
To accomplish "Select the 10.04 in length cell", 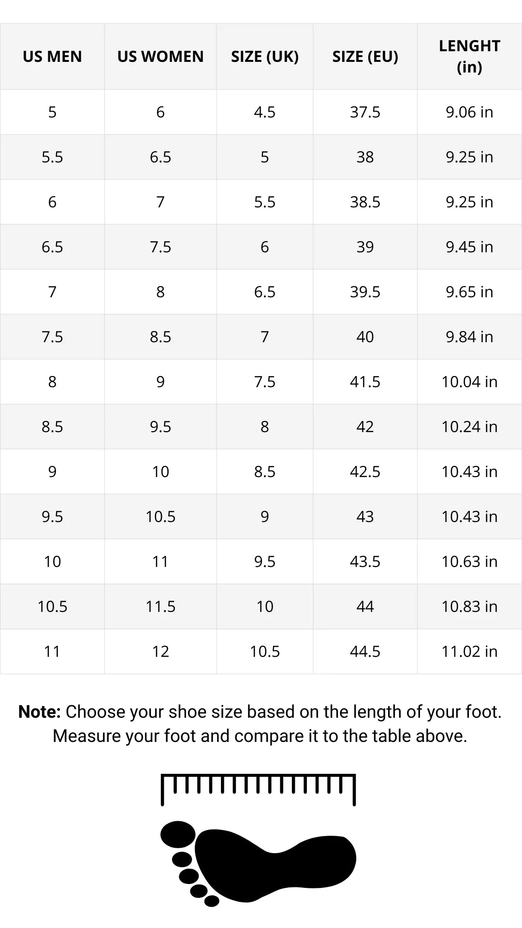I will [x=469, y=382].
